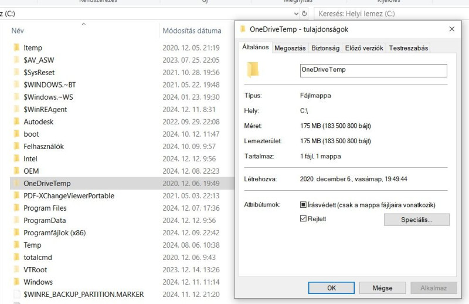Select the Felhasználók folder name

click(43, 146)
